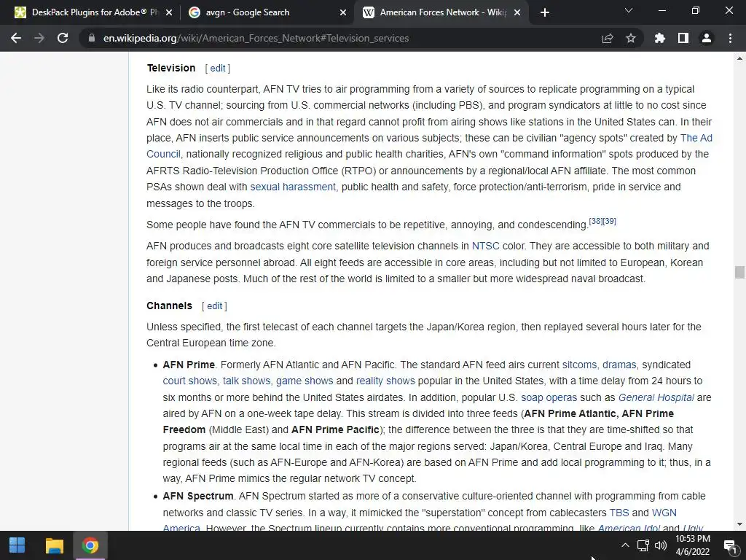Select the American Forces Network Wikipedia tab
This screenshot has width=746, height=560.
(x=441, y=12)
